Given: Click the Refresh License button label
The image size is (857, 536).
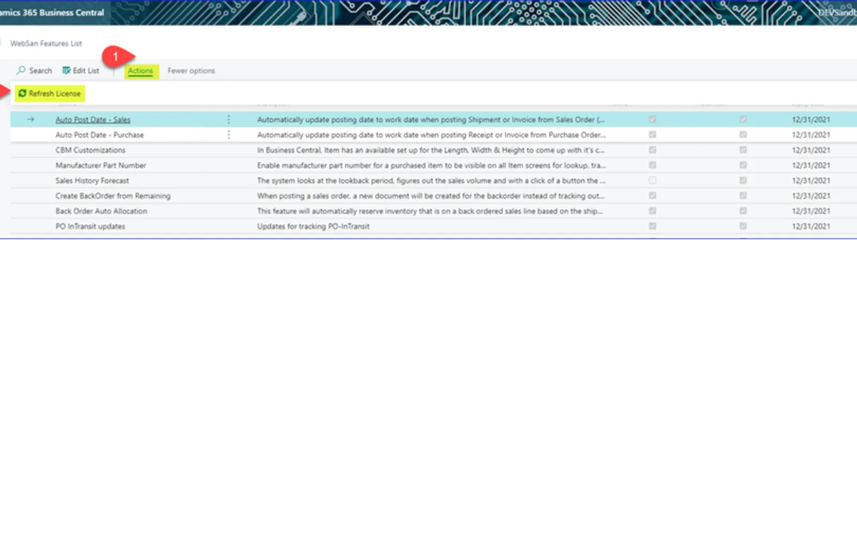Looking at the screenshot, I should (55, 93).
